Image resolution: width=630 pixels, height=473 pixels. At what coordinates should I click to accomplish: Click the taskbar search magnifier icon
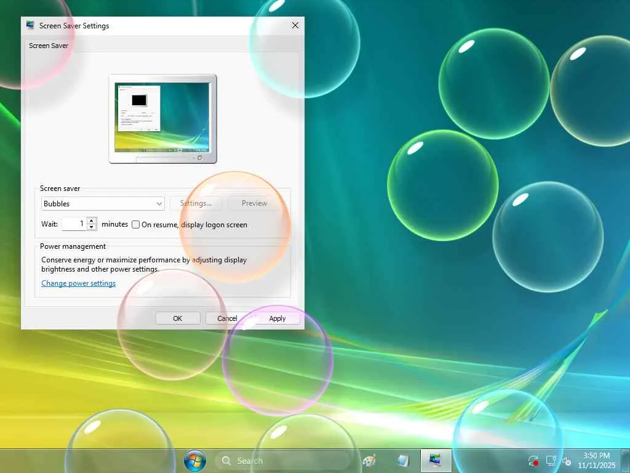[226, 461]
